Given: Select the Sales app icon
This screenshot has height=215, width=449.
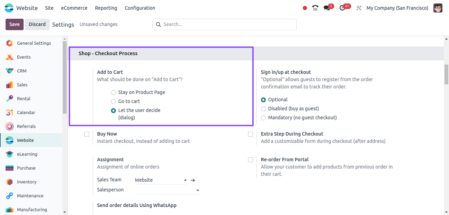Looking at the screenshot, I should tap(10, 85).
